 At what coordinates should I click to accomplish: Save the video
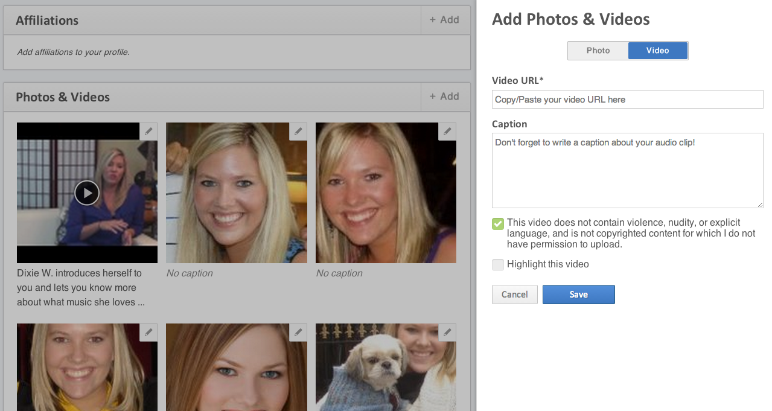click(x=579, y=295)
